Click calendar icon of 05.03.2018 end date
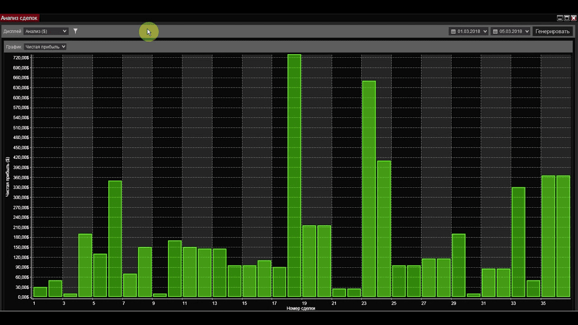578x325 pixels. 495,32
